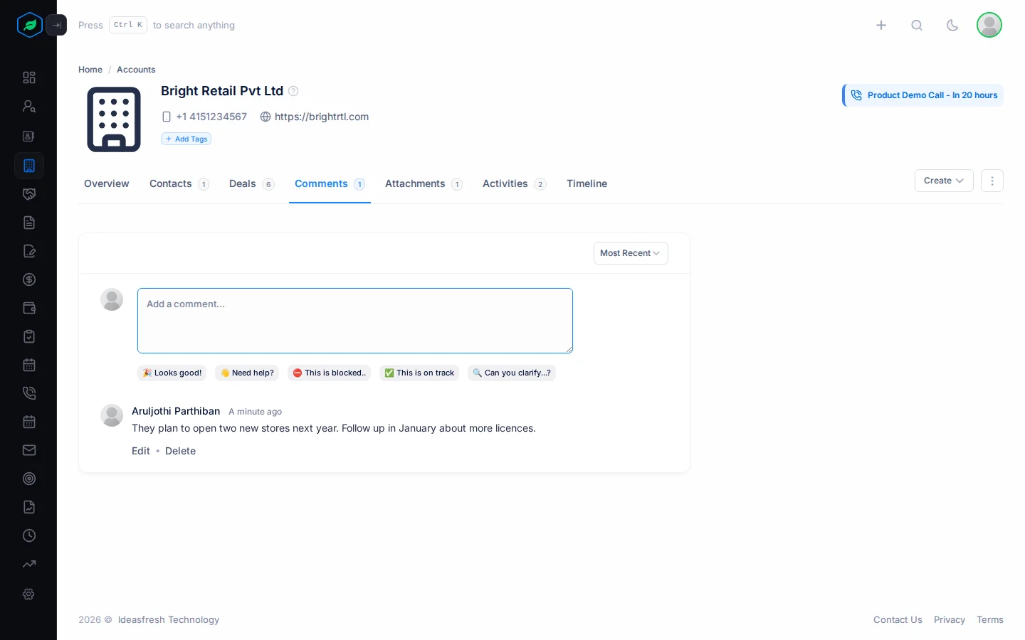Open the Most Recent sort dropdown
Viewport: 1025px width, 640px height.
(631, 253)
